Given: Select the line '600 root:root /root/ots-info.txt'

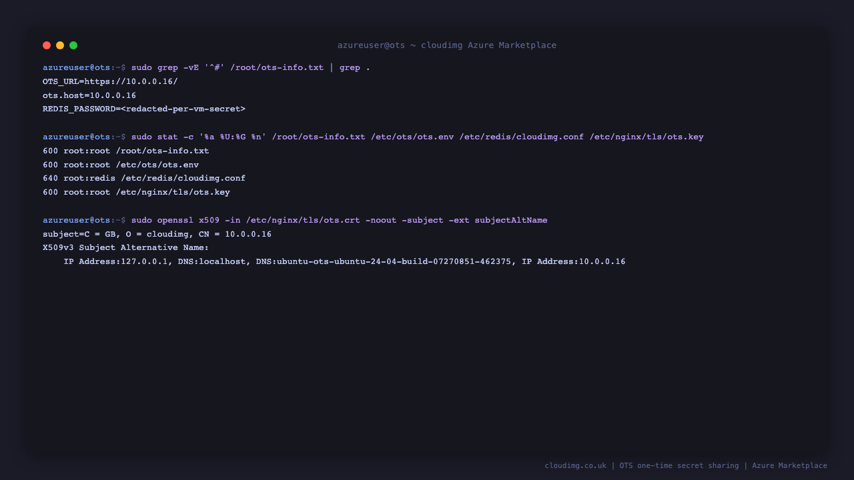Looking at the screenshot, I should (126, 151).
